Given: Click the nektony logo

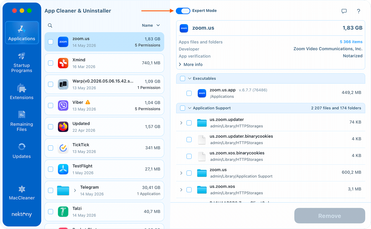Looking at the screenshot, I should click(22, 214).
